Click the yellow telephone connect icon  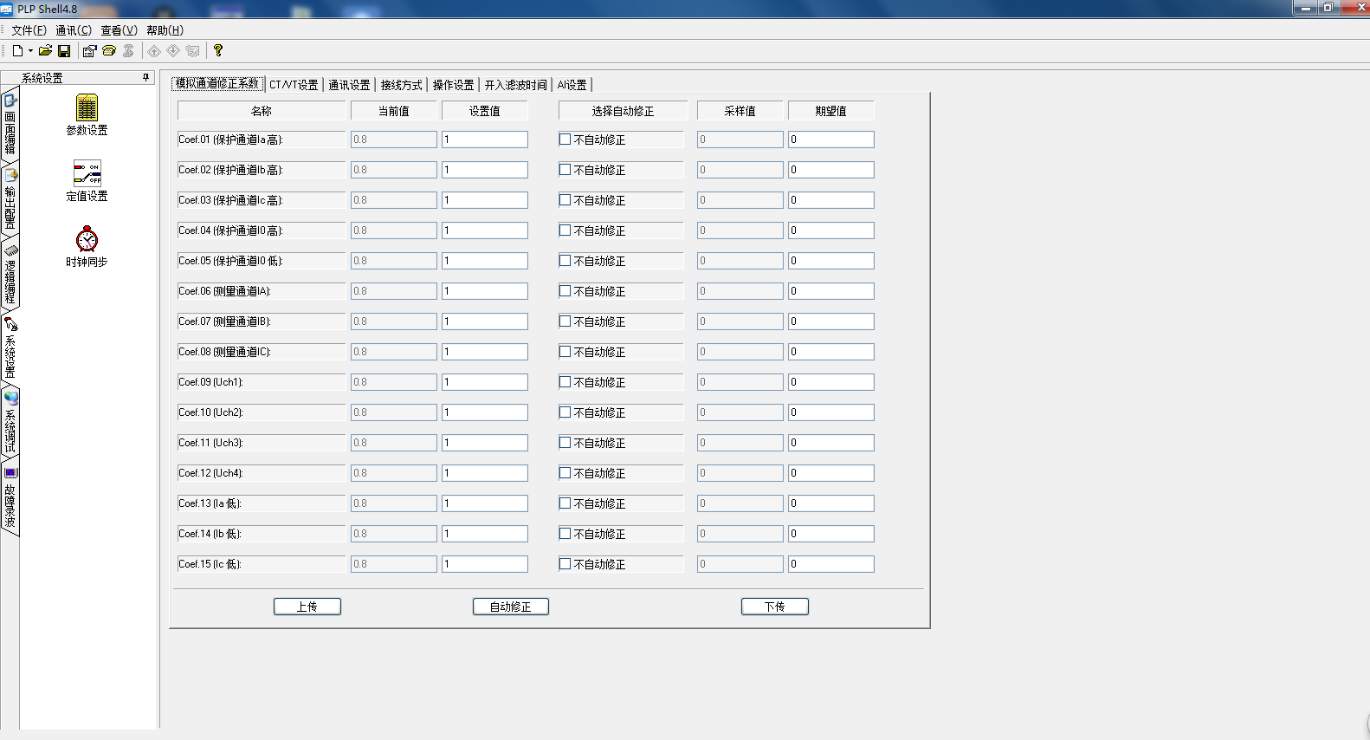pos(109,51)
